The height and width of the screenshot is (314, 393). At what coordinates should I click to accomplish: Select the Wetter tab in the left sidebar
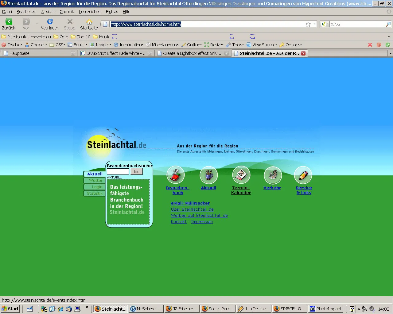coord(95,181)
